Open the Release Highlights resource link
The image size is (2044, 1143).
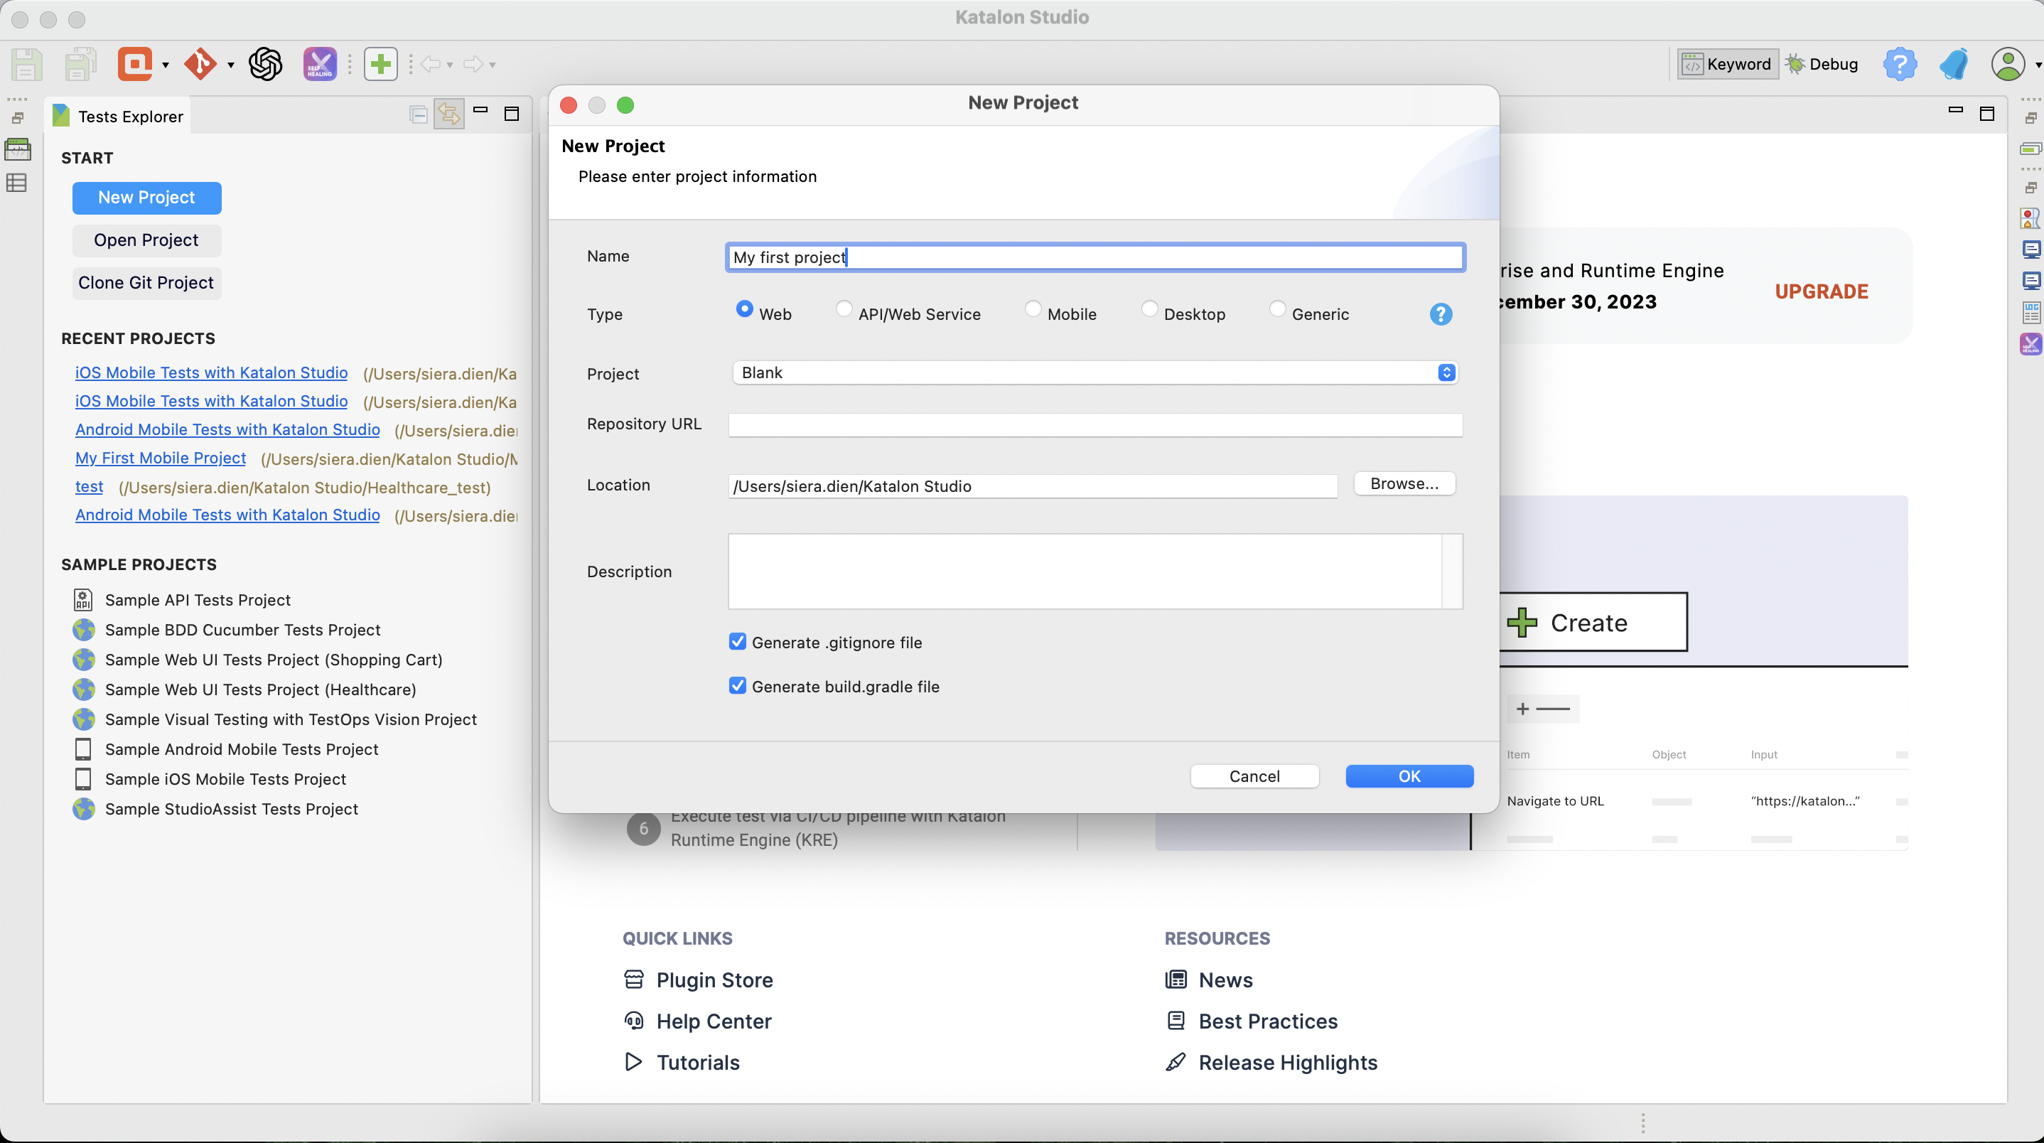(1272, 1062)
